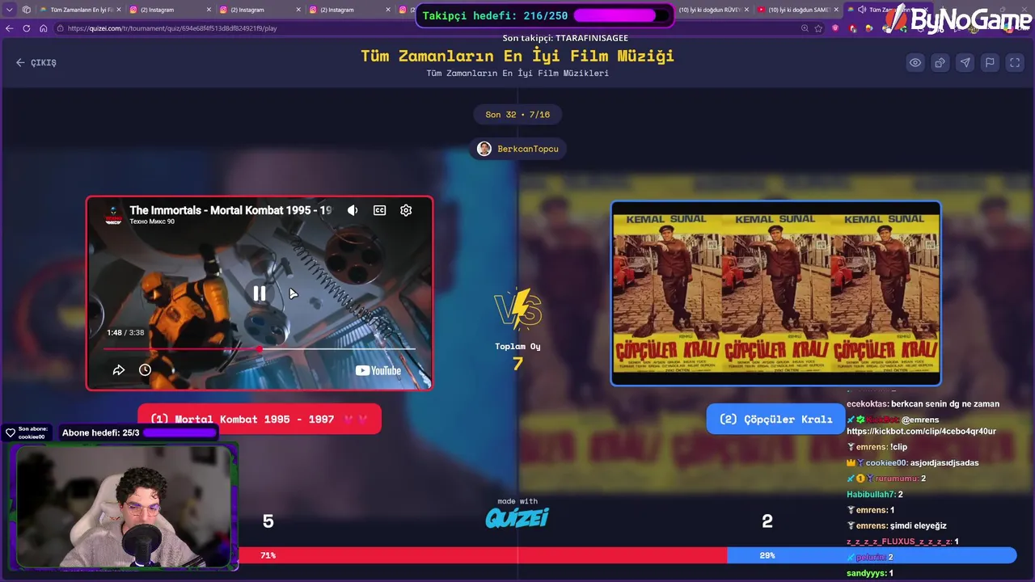Pause the Mortal Kombat YouTube video
The height and width of the screenshot is (582, 1035).
pyautogui.click(x=260, y=294)
